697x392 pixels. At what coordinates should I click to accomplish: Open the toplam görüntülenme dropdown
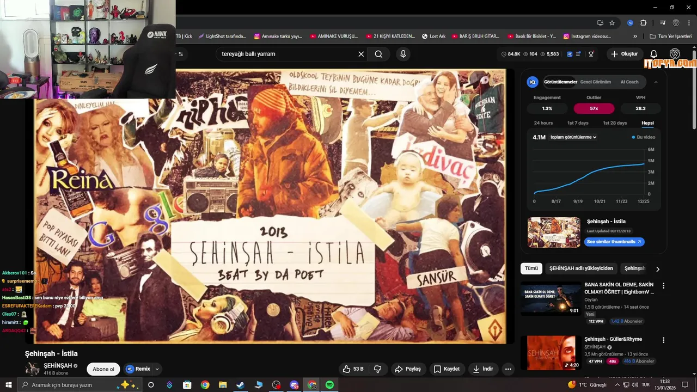(573, 137)
